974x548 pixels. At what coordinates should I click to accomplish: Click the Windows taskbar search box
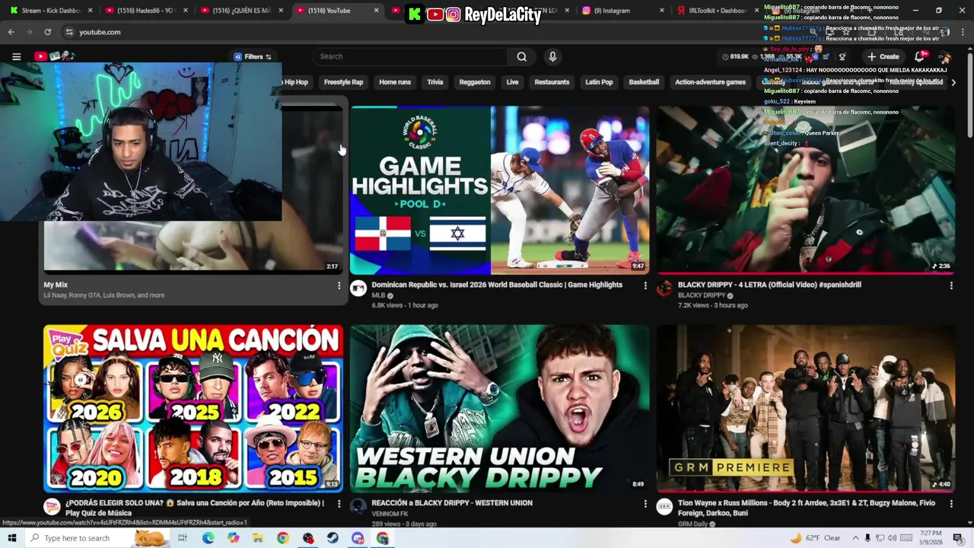point(97,538)
